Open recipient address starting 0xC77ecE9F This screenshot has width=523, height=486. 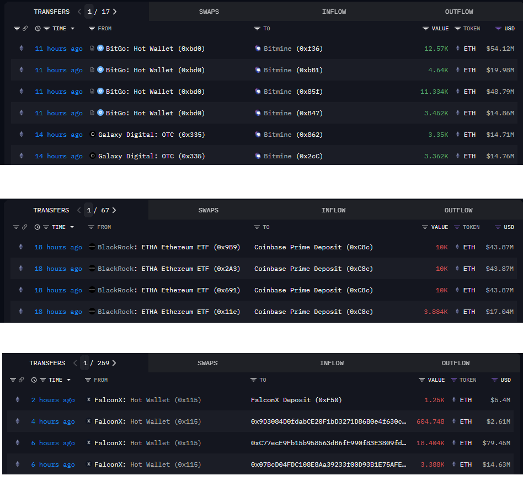click(x=329, y=443)
